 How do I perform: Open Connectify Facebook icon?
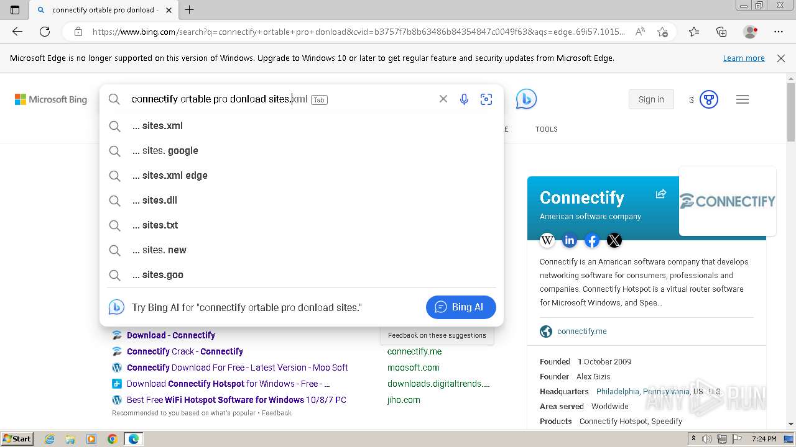(x=592, y=240)
